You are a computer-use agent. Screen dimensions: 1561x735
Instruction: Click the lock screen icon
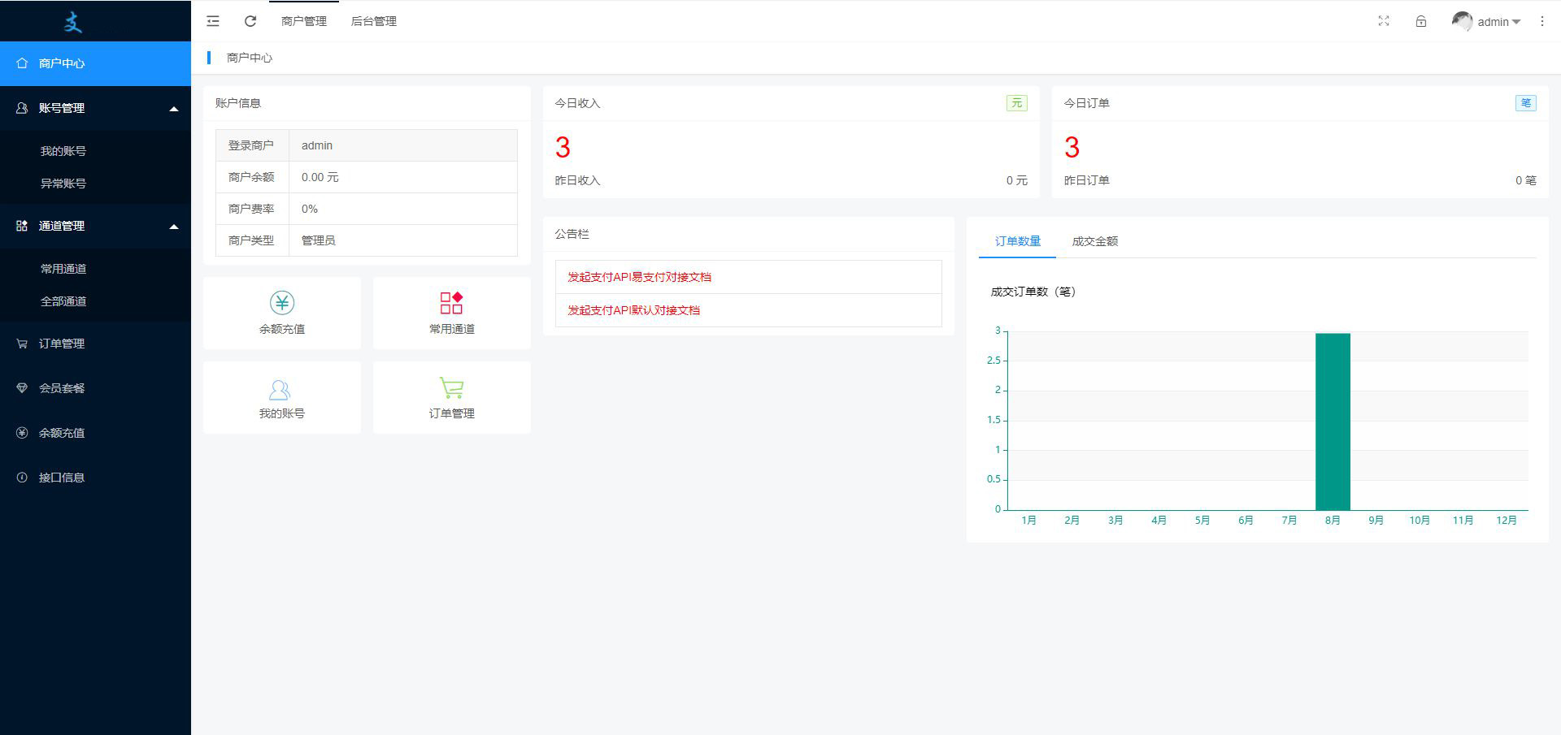click(x=1421, y=21)
